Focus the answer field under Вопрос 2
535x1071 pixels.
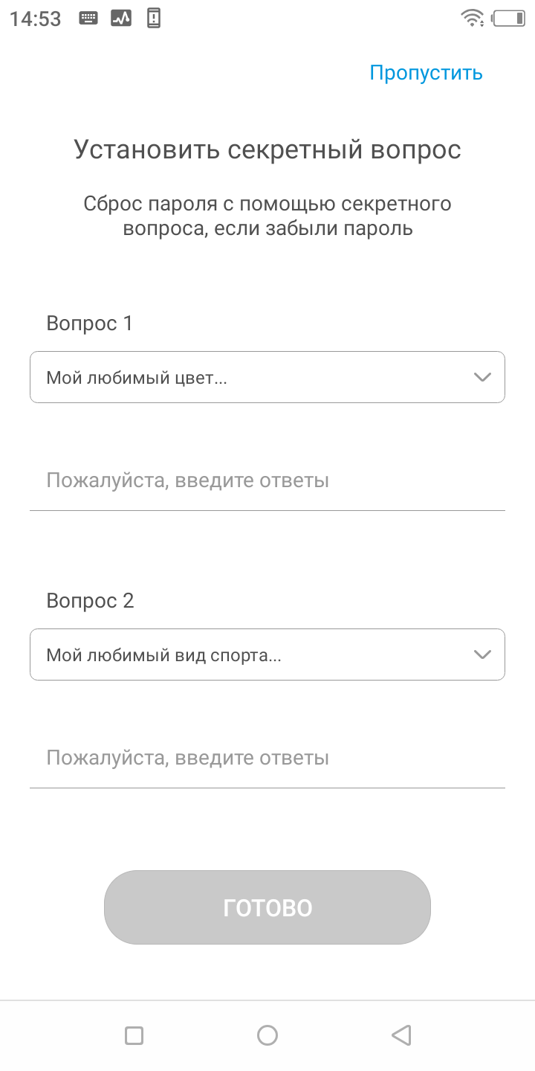[267, 758]
